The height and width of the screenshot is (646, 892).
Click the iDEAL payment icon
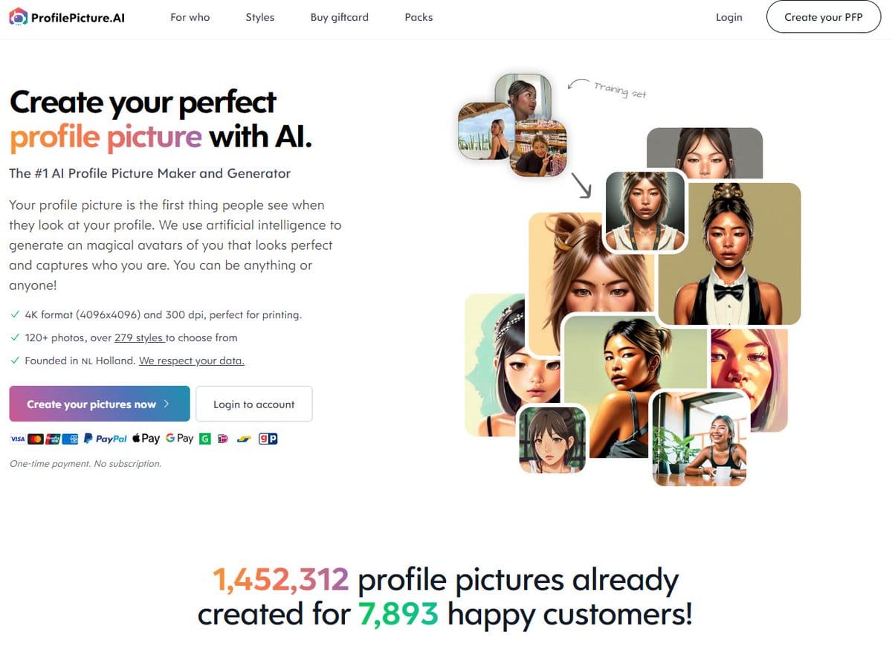(x=223, y=439)
